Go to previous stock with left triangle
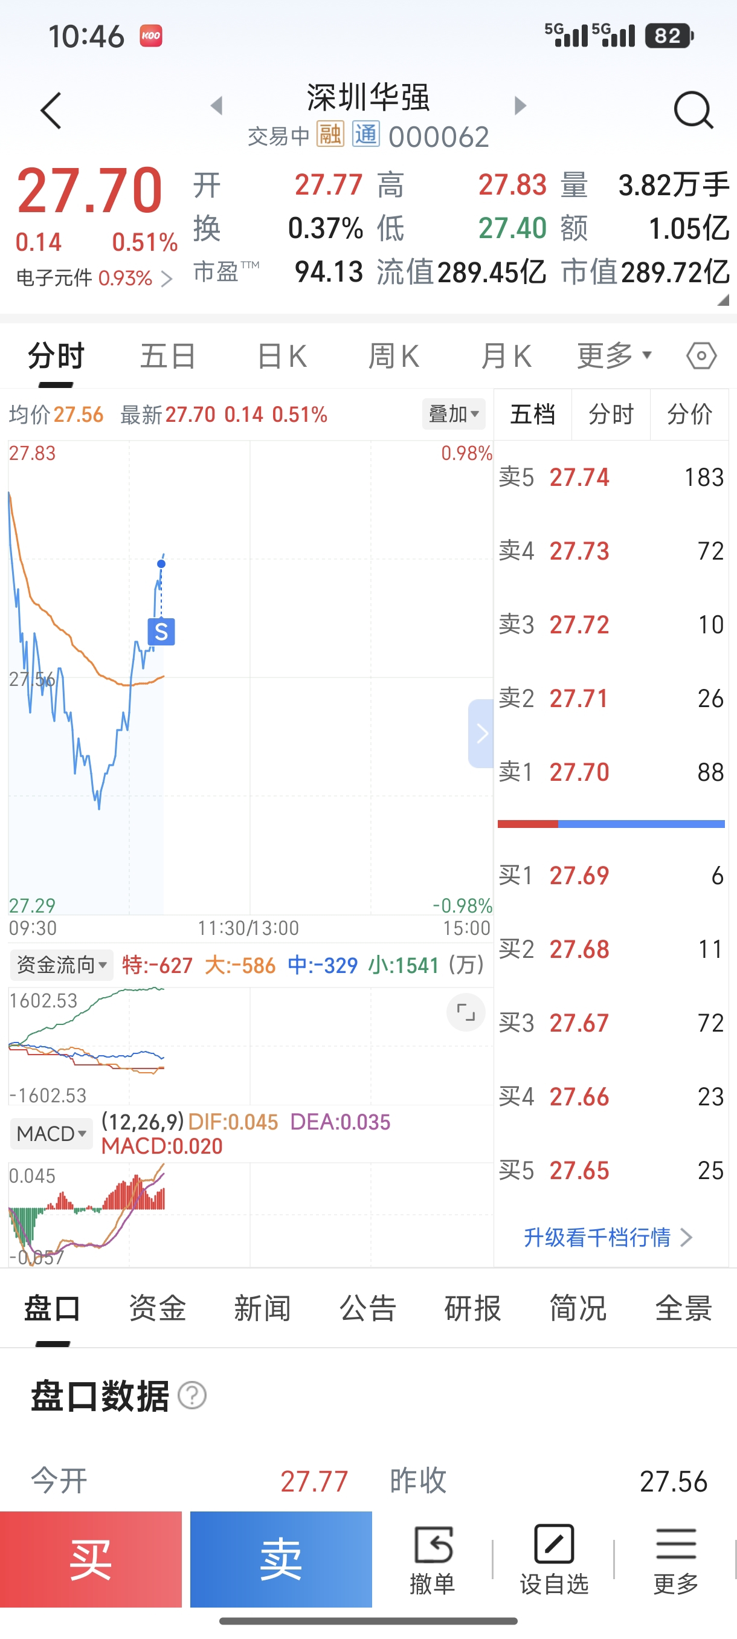Screen dimensions: 737x1639 click(x=217, y=105)
